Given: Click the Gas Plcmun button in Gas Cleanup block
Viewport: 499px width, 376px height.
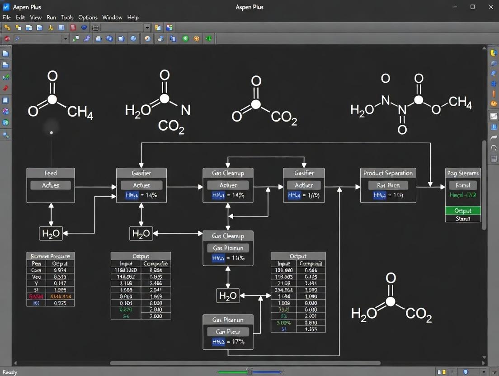Looking at the screenshot, I should pyautogui.click(x=228, y=248).
